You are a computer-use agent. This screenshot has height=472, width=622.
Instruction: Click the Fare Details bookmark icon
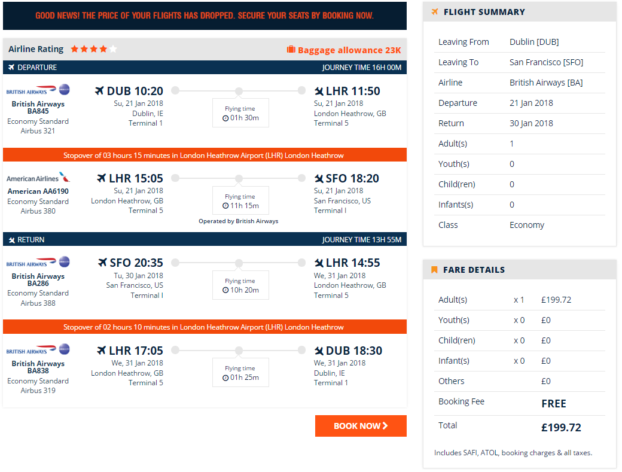434,270
